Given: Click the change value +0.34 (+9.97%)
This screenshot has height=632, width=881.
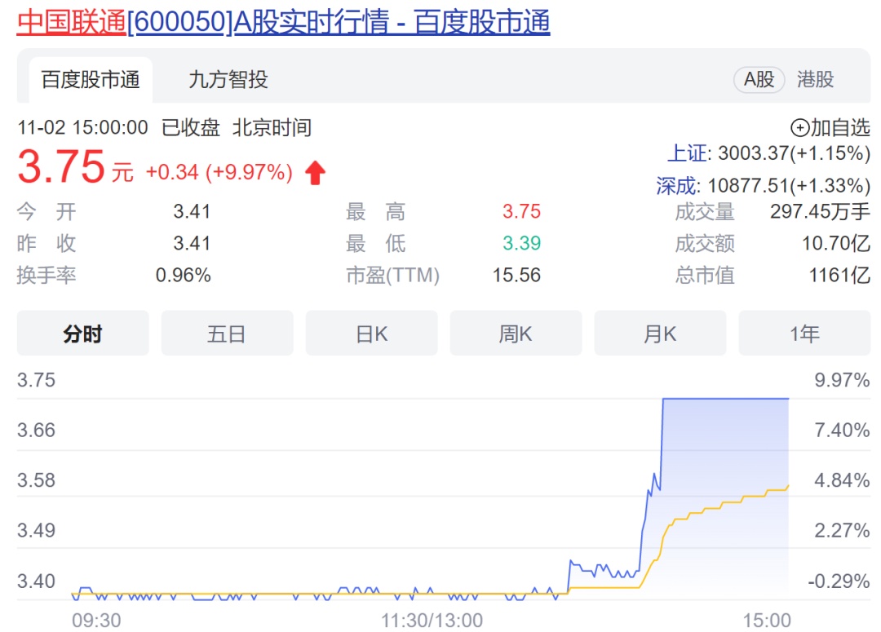Looking at the screenshot, I should click(x=219, y=172).
